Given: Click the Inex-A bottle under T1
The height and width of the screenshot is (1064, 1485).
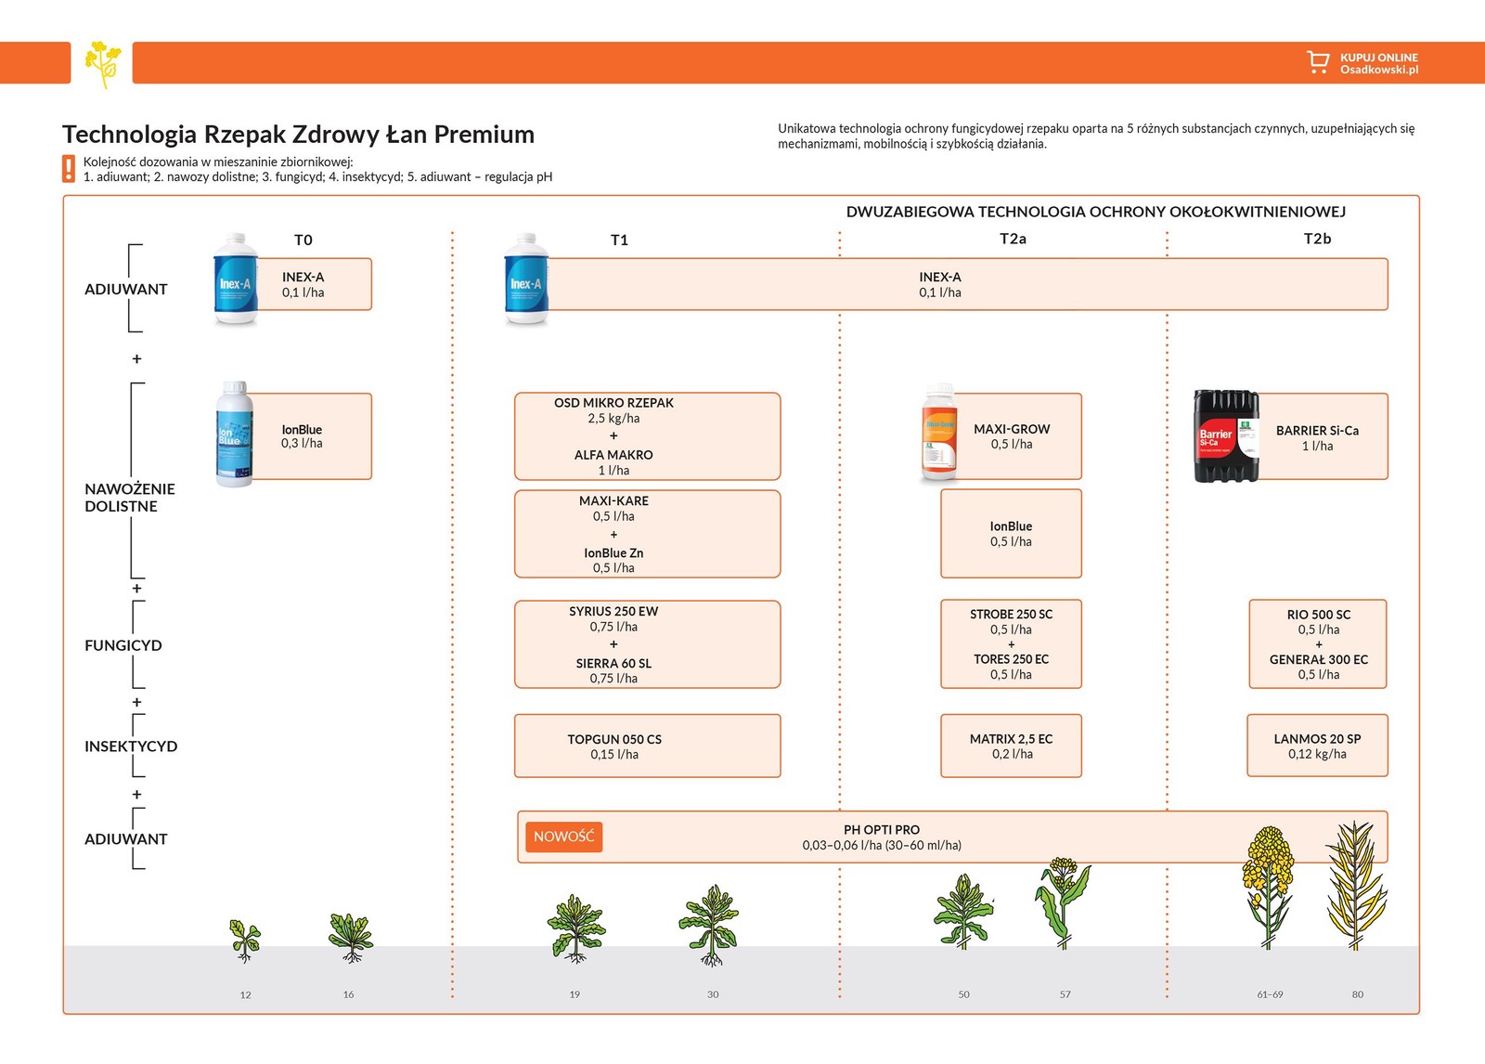Looking at the screenshot, I should tap(526, 279).
